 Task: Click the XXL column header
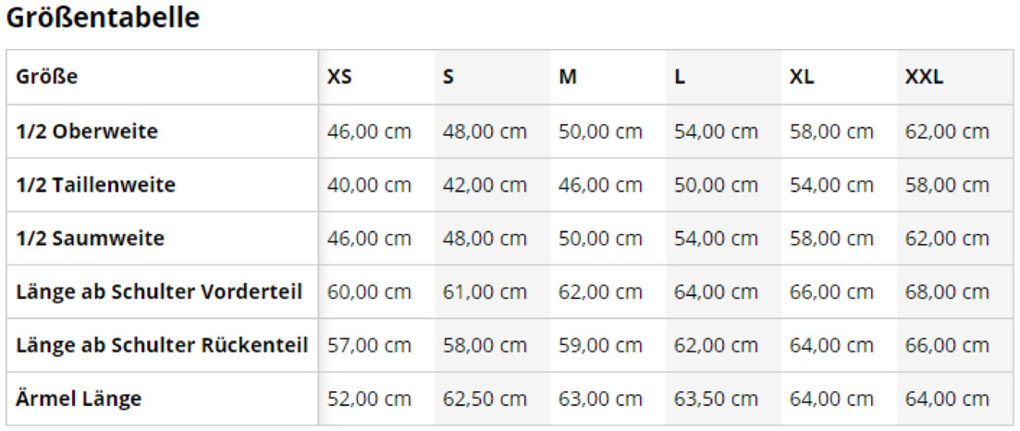point(925,77)
